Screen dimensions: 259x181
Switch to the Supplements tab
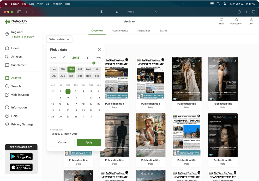pyautogui.click(x=120, y=30)
